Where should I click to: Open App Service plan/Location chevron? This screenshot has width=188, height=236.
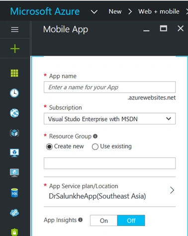click(172, 190)
